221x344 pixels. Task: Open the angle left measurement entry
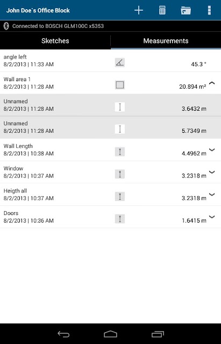click(110, 61)
